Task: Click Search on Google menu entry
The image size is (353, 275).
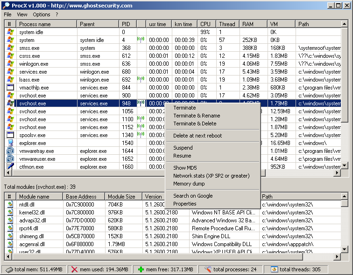Action: (x=193, y=196)
